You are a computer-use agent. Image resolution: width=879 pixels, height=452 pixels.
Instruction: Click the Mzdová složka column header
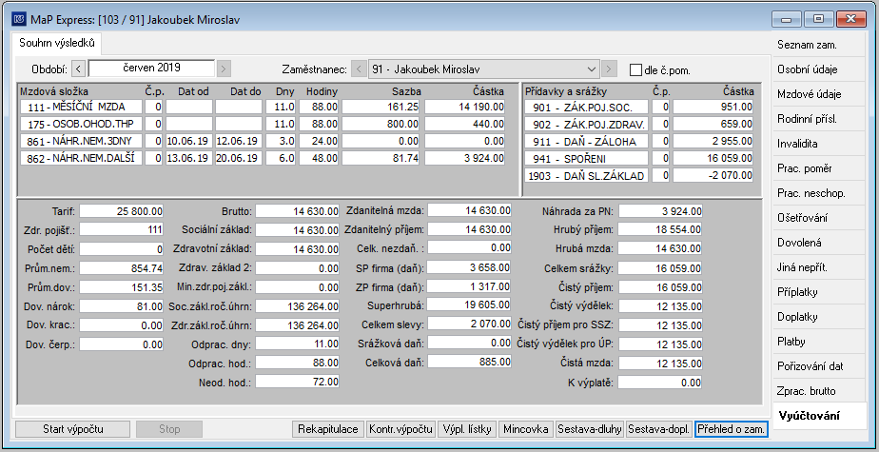point(54,90)
